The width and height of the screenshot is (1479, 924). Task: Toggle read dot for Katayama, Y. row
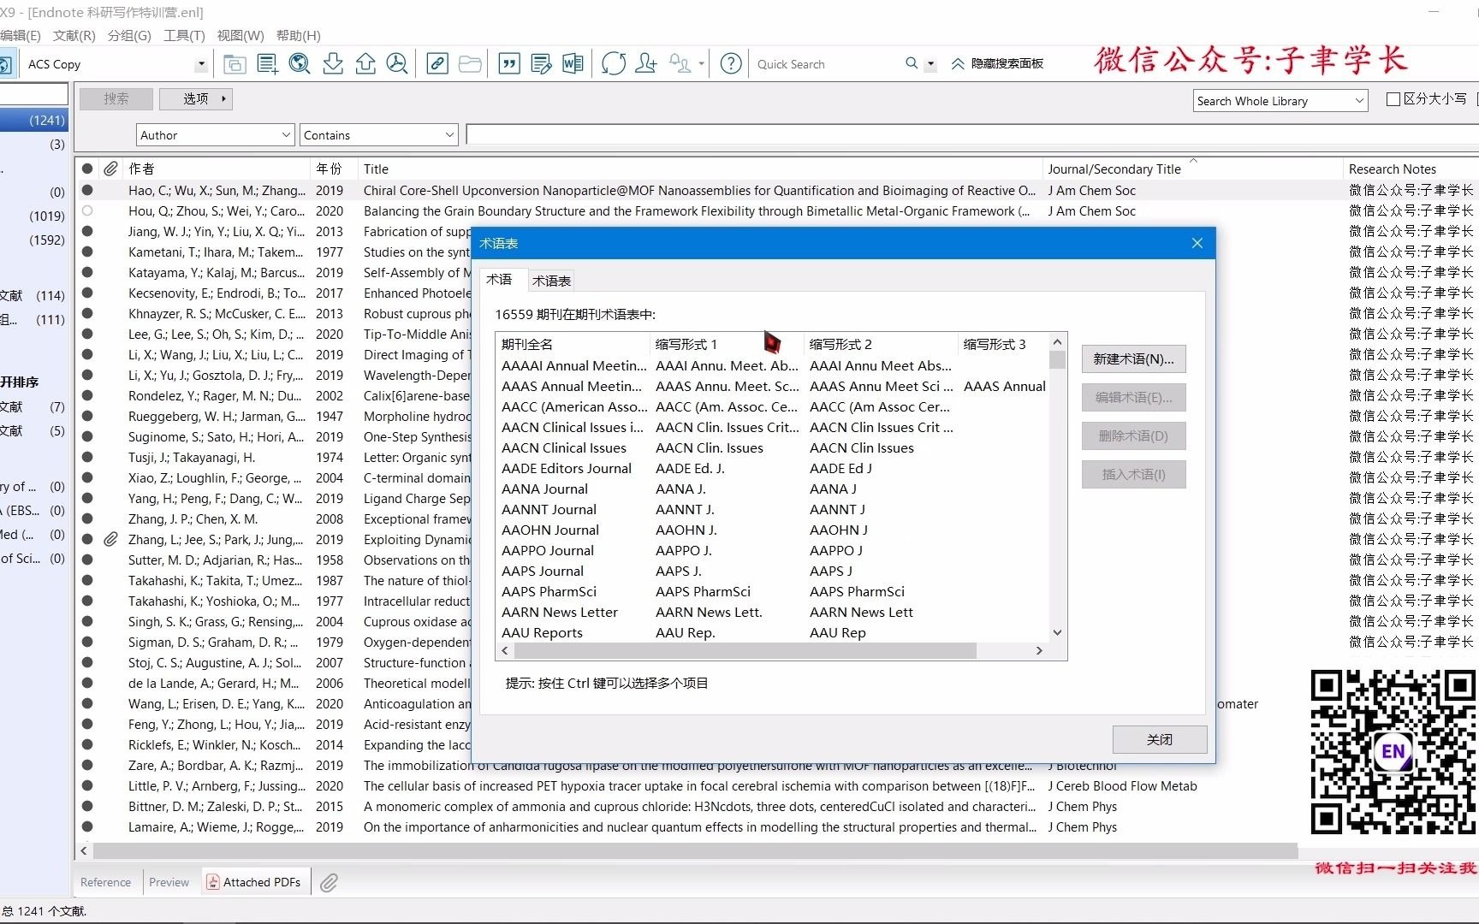[x=87, y=272]
